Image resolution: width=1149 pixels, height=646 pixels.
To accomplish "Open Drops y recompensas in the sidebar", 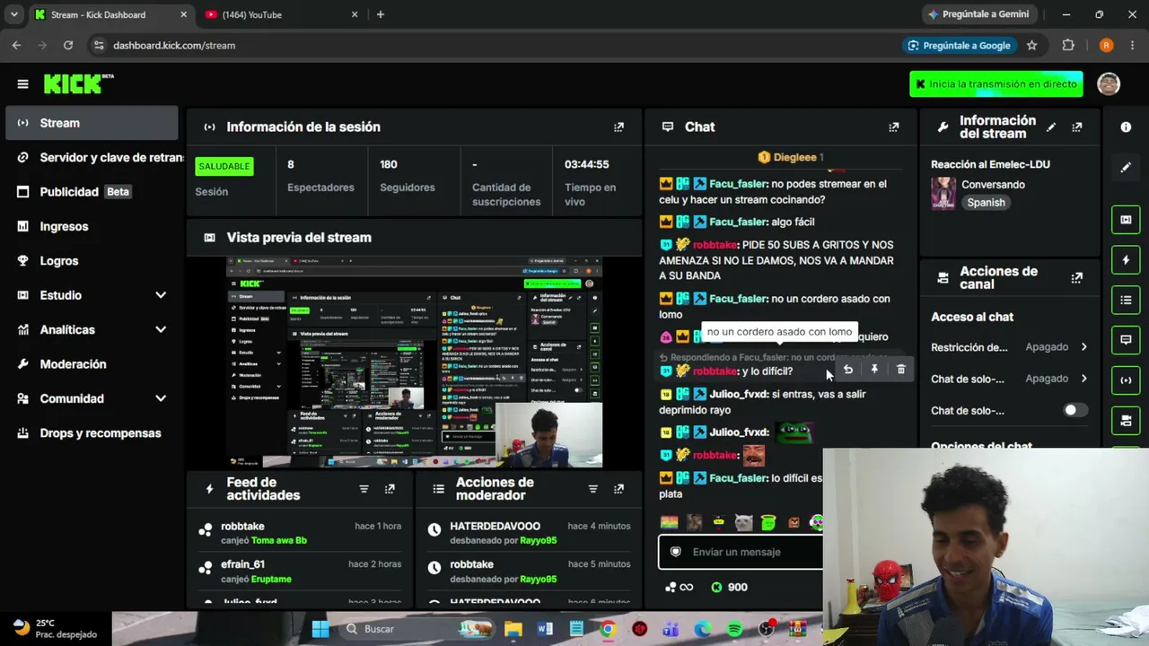I will (x=92, y=433).
